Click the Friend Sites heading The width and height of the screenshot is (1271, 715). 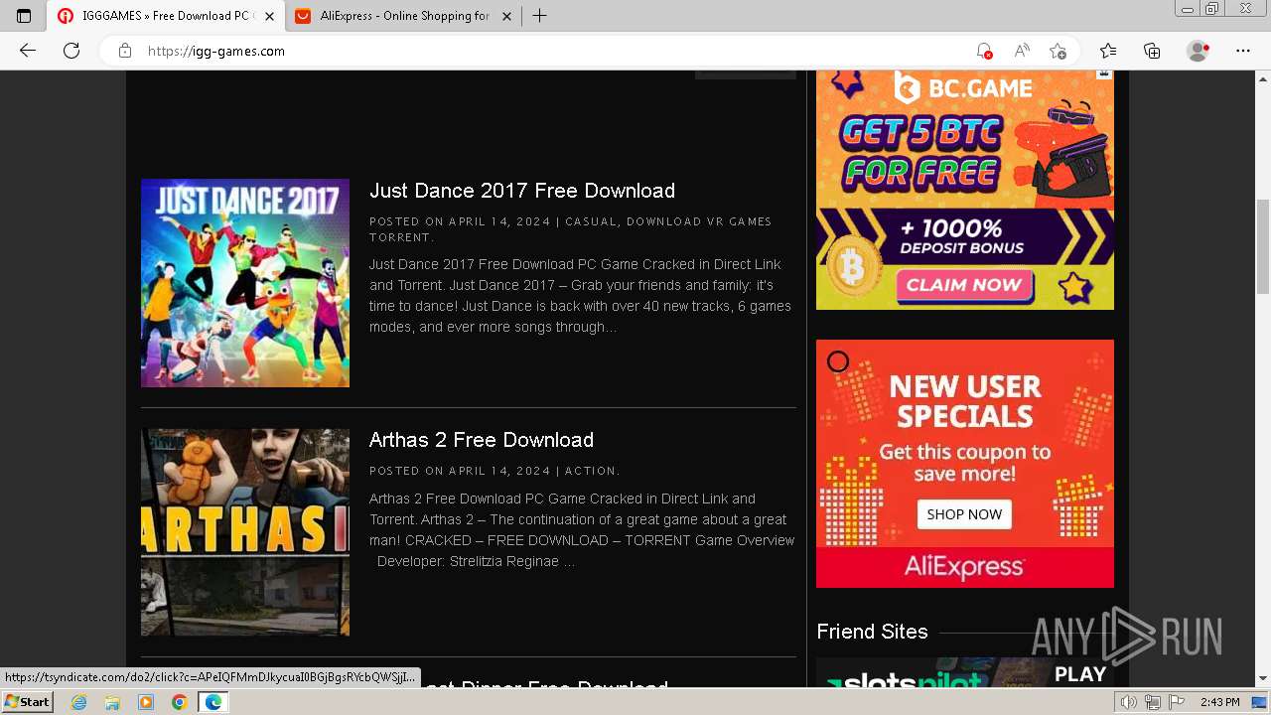(x=872, y=632)
